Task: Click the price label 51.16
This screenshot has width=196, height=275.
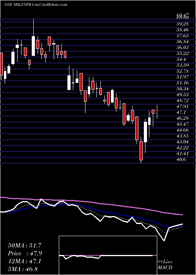Action: click(182, 83)
